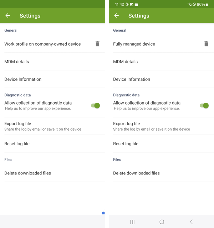
Task: Tap Diagnostic data header on left screen
Action: click(x=17, y=95)
